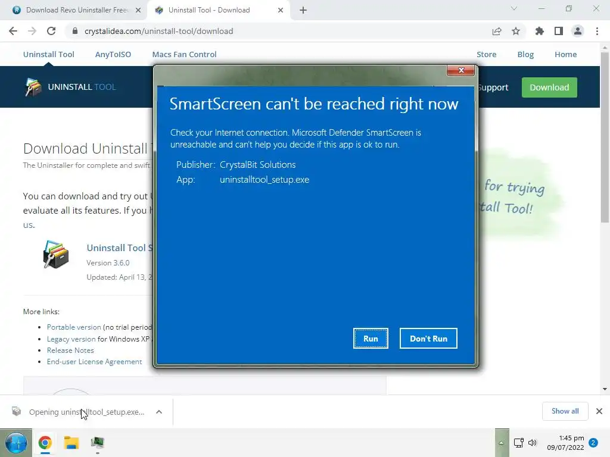This screenshot has height=457, width=610.
Task: Click the green Download button
Action: [x=549, y=87]
